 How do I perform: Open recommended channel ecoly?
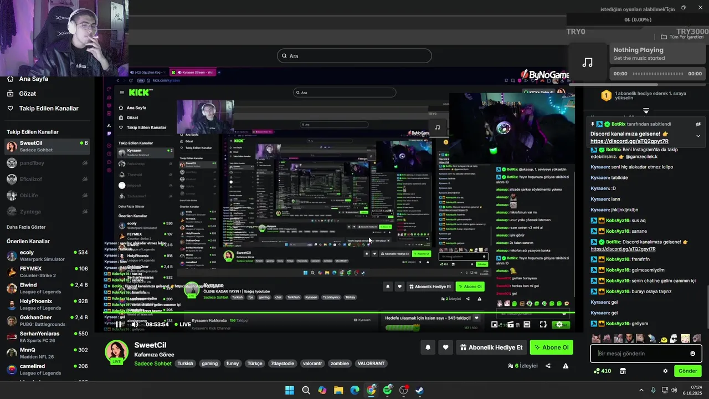click(47, 255)
